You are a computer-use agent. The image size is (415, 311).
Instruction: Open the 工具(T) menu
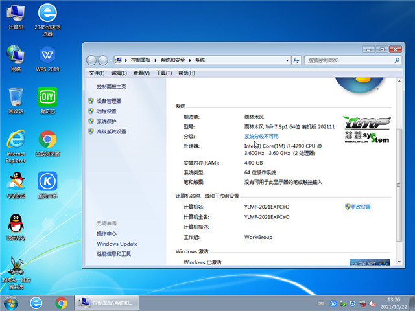164,73
